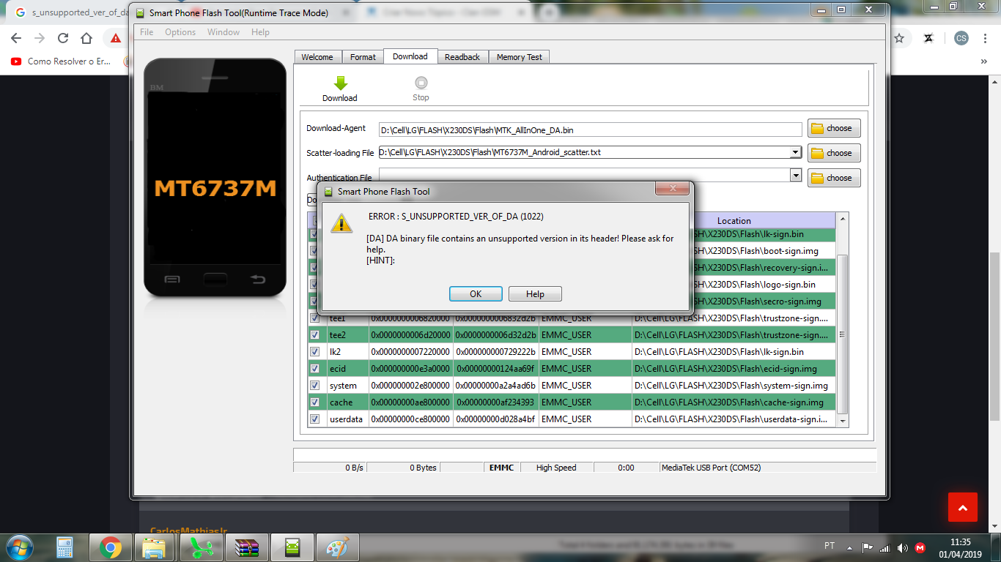This screenshot has width=1001, height=562.
Task: Uncheck the tee1 partition checkbox
Action: tap(314, 318)
